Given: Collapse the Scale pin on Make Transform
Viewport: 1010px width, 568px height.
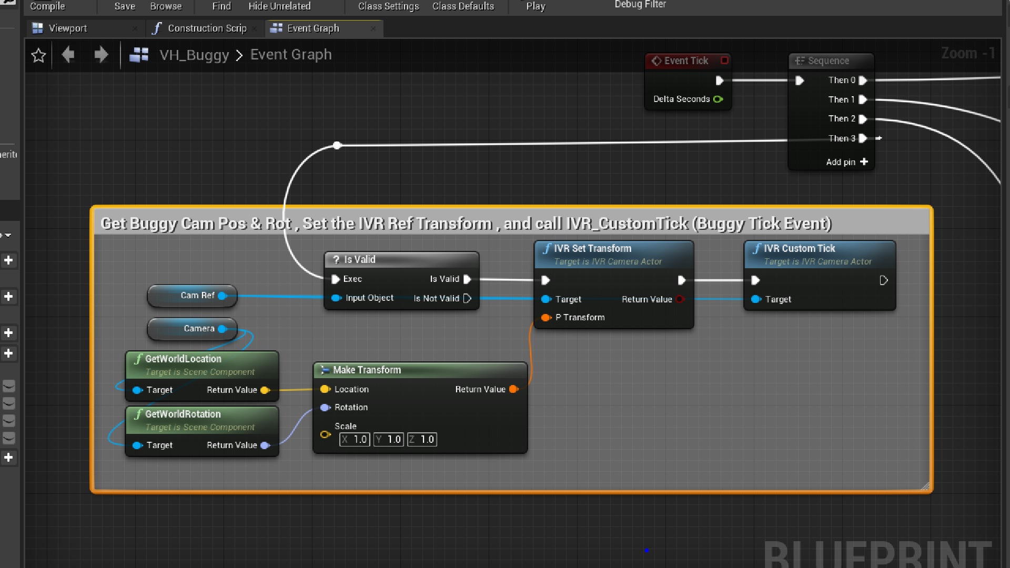Looking at the screenshot, I should click(x=325, y=434).
